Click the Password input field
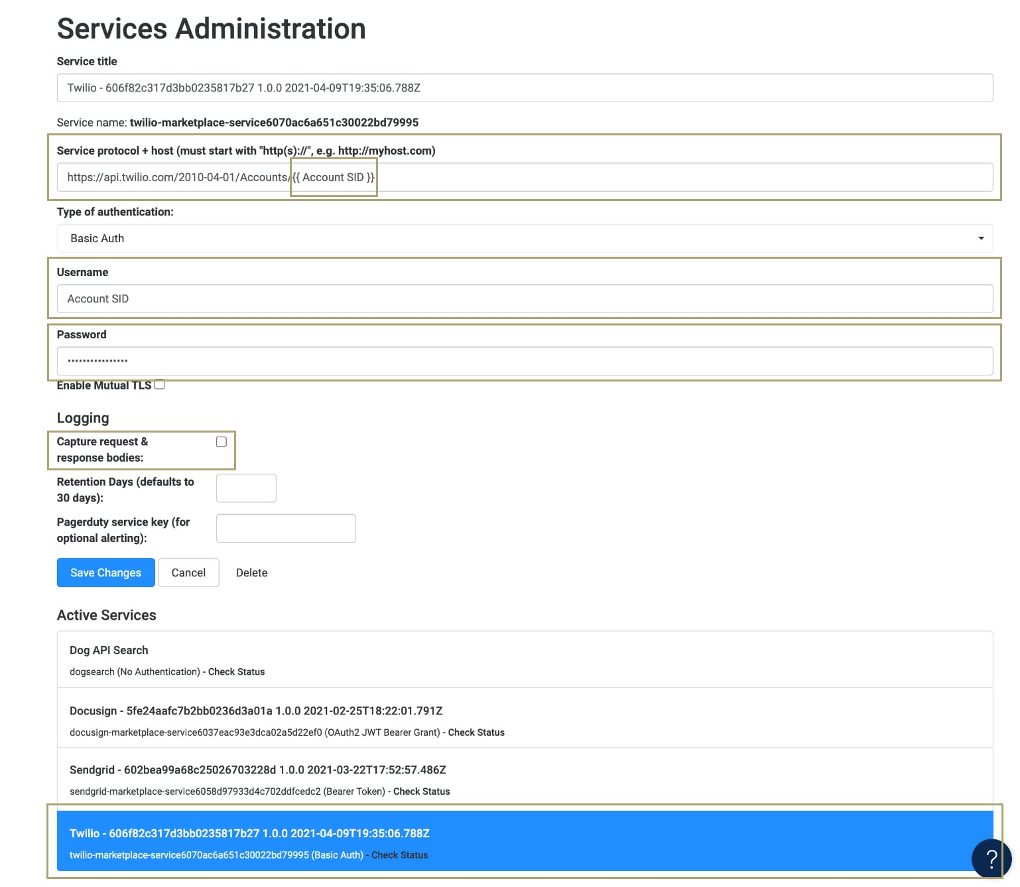The height and width of the screenshot is (887, 1020). [525, 361]
